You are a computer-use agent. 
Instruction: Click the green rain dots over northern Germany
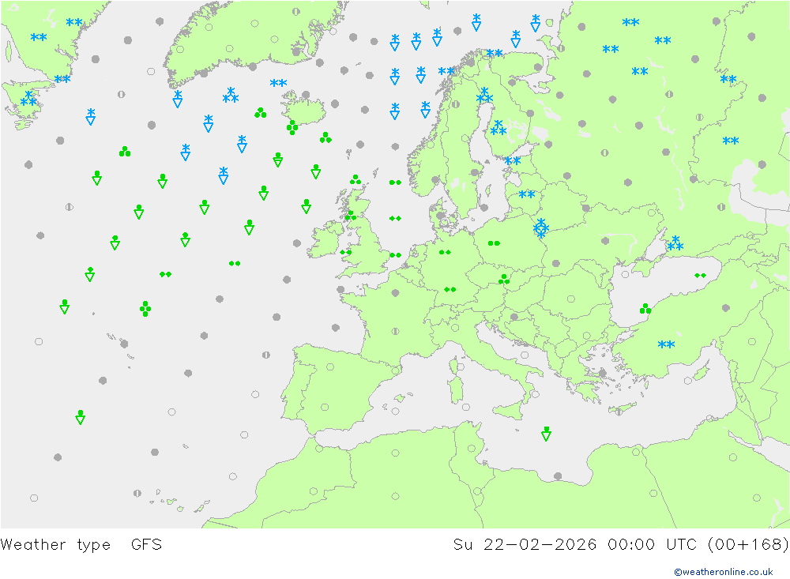[x=445, y=252]
